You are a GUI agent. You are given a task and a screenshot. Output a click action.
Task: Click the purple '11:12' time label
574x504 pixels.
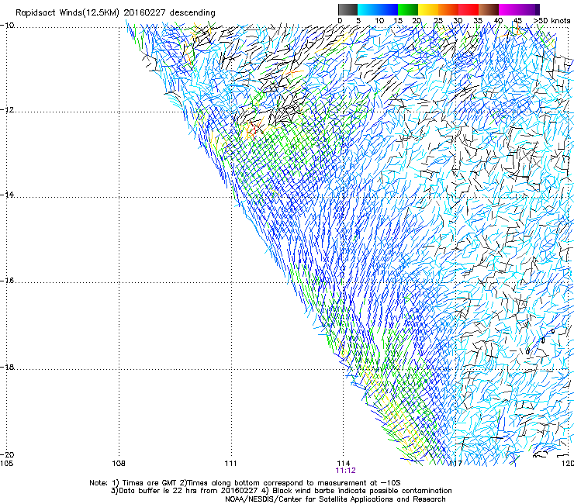click(346, 471)
